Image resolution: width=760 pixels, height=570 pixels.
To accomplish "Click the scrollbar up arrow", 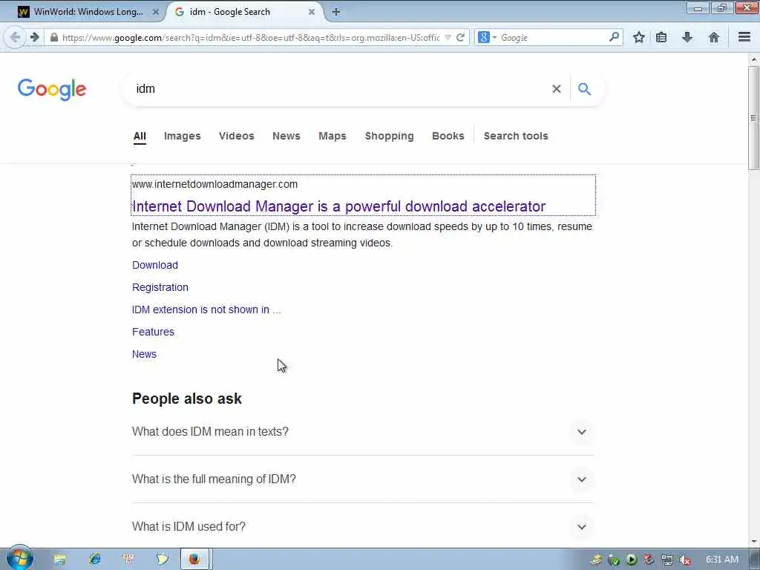I will [x=753, y=59].
